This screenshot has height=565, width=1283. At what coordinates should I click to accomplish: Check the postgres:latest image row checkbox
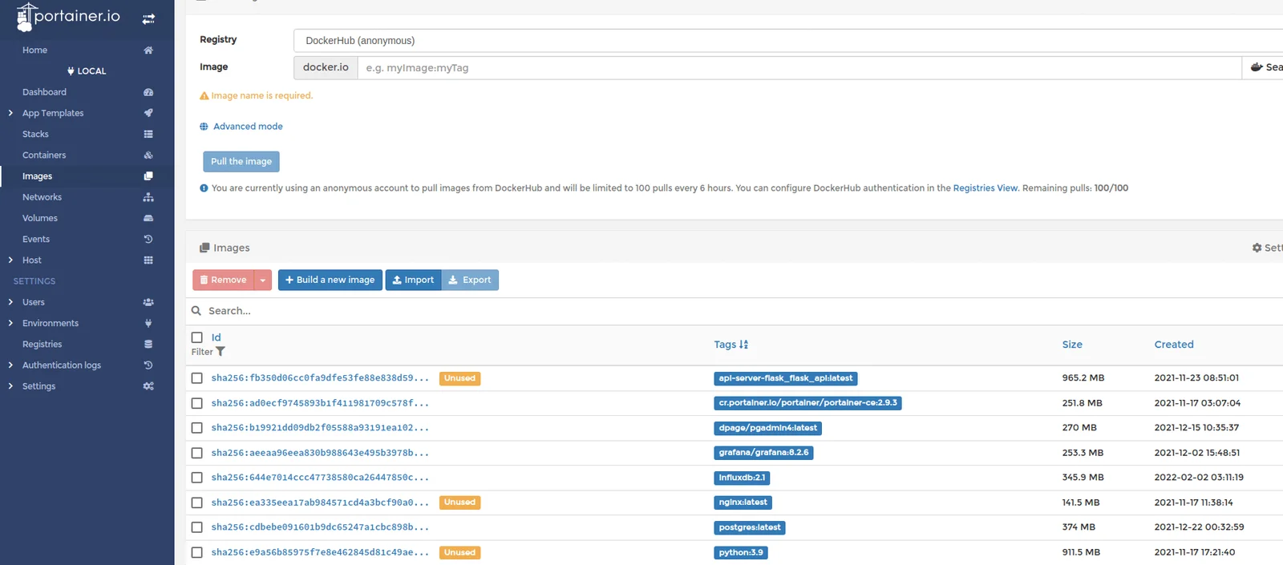point(197,527)
